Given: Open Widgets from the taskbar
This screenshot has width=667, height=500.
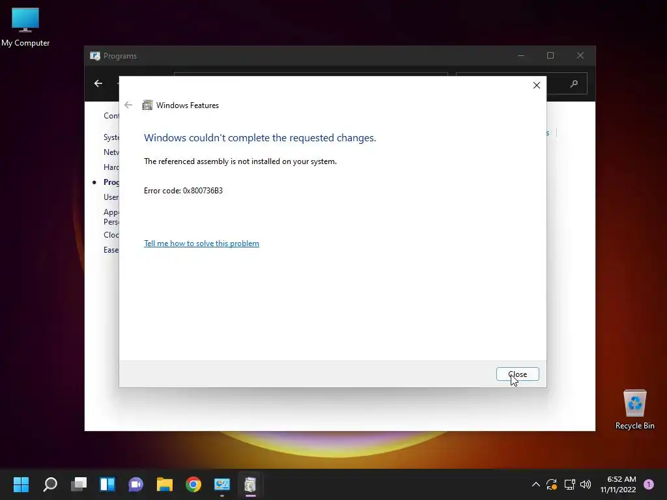Looking at the screenshot, I should (107, 484).
